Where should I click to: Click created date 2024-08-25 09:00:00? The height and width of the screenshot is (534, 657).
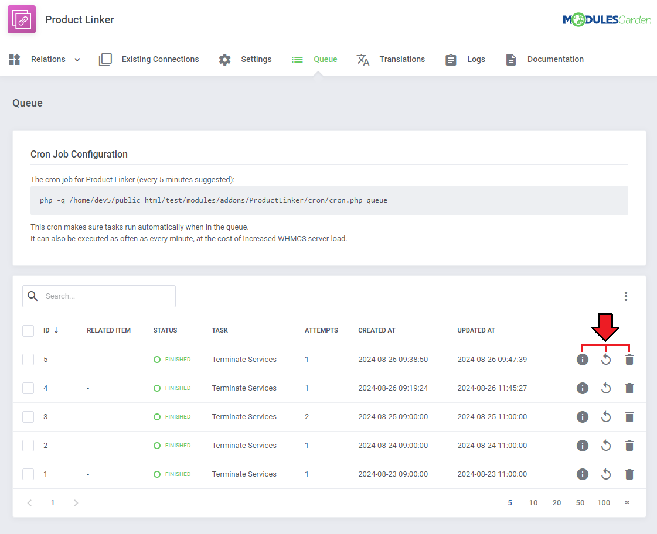tap(393, 417)
